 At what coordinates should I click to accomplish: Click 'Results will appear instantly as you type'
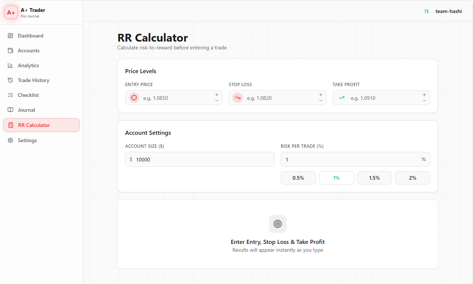(278, 250)
